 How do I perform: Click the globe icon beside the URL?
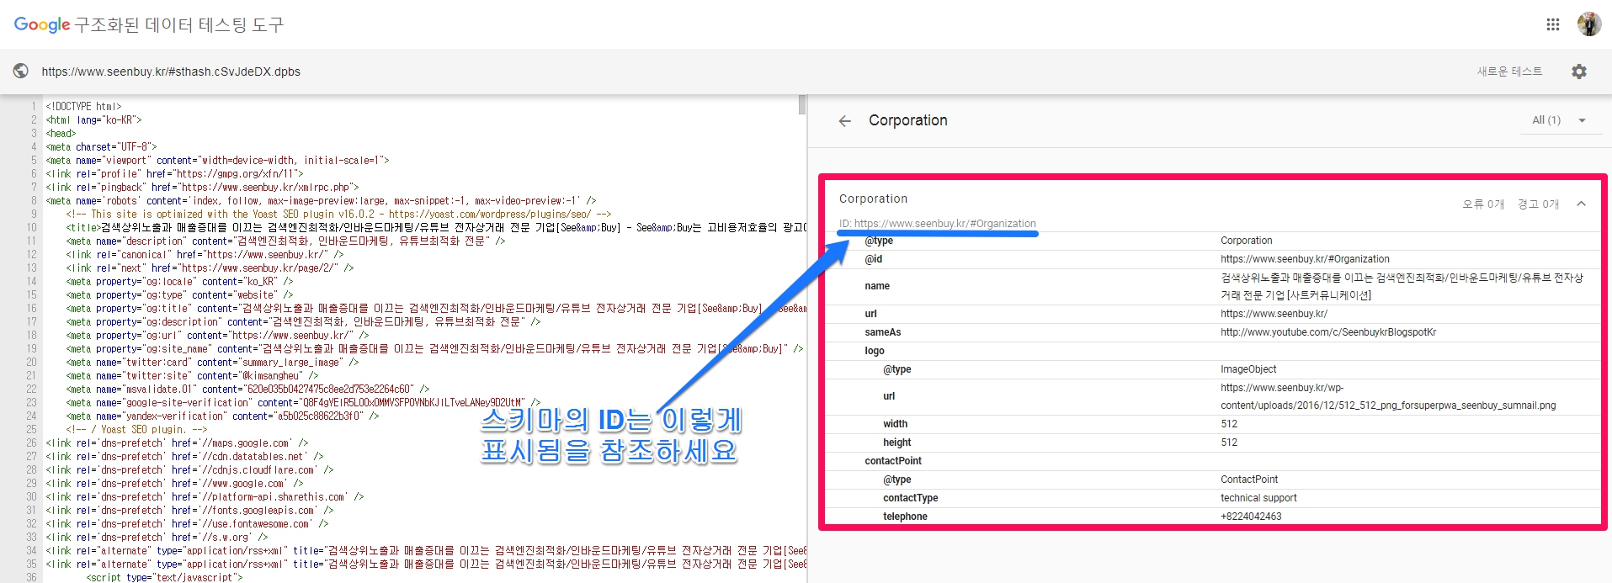tap(21, 72)
